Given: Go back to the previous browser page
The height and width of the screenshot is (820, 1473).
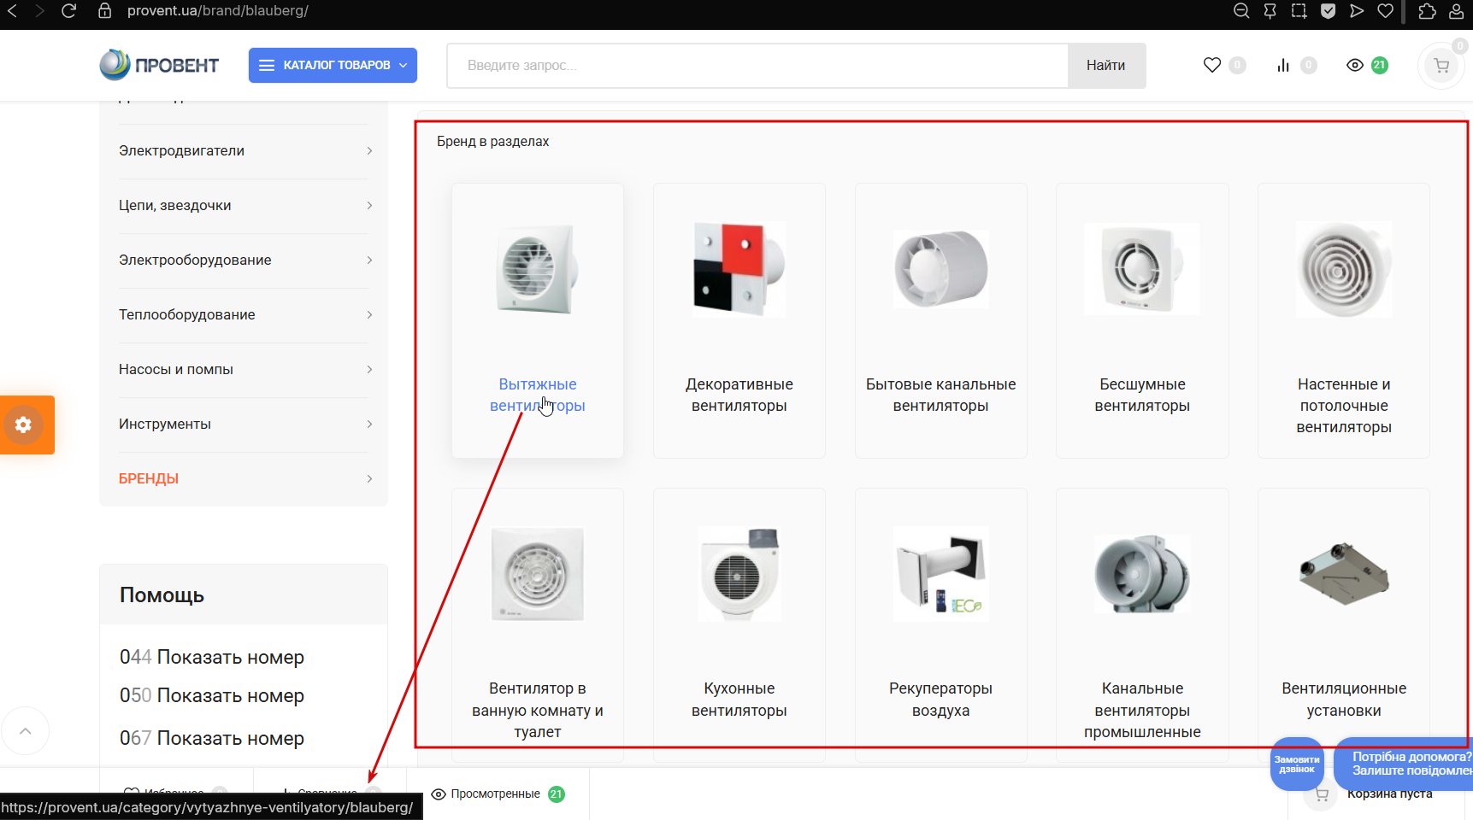Looking at the screenshot, I should tap(13, 11).
